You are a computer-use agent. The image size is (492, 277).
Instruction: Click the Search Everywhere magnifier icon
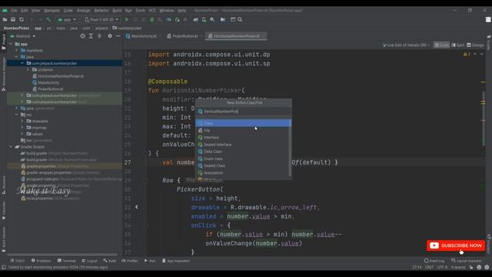point(240,19)
